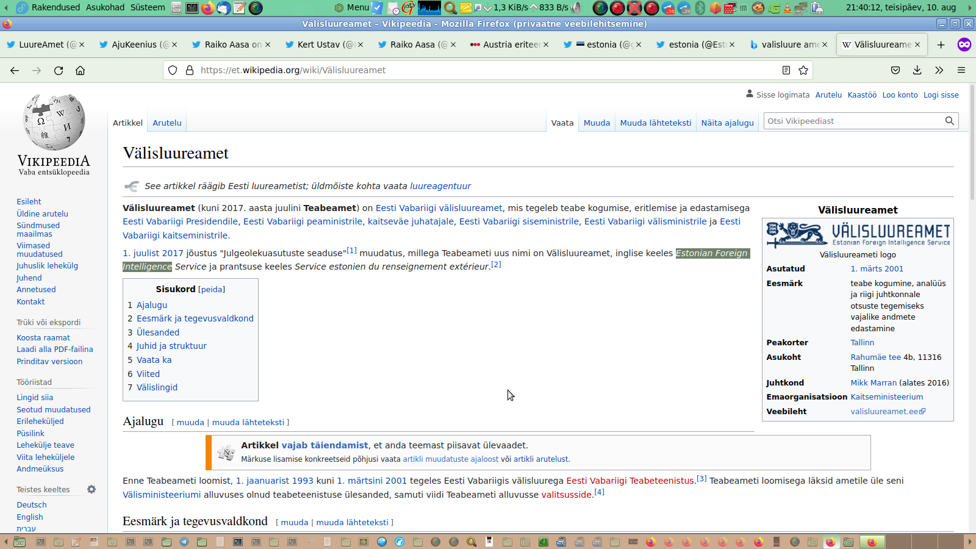Open Juhuslik lehekülg random page
The height and width of the screenshot is (549, 976).
click(x=47, y=265)
